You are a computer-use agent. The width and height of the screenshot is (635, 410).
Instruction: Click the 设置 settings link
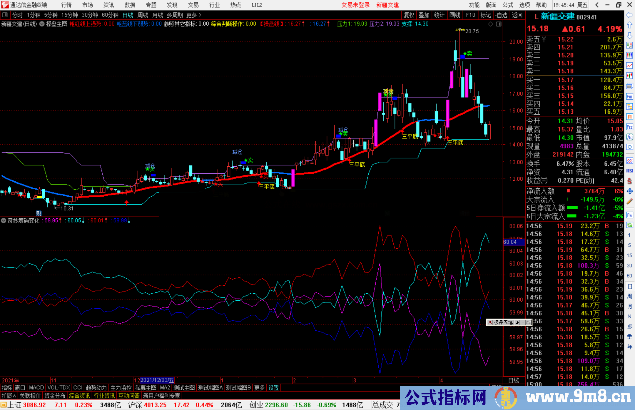pyautogui.click(x=273, y=388)
